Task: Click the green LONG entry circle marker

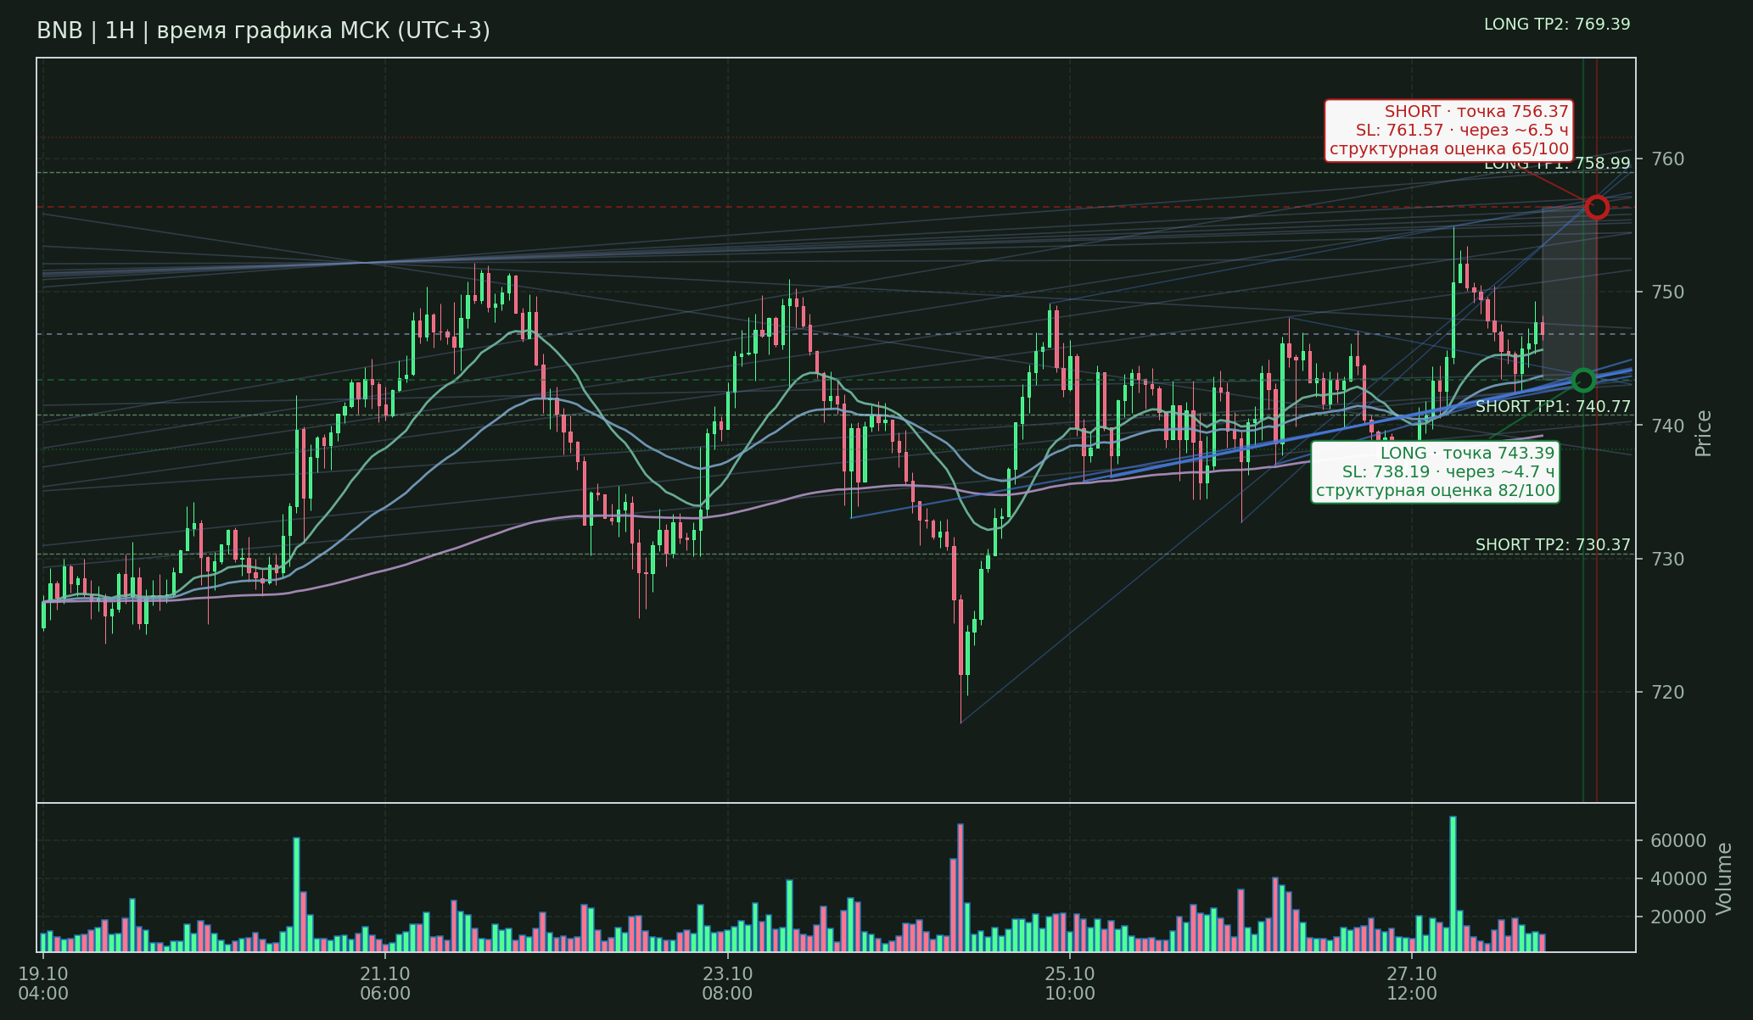Action: point(1582,379)
